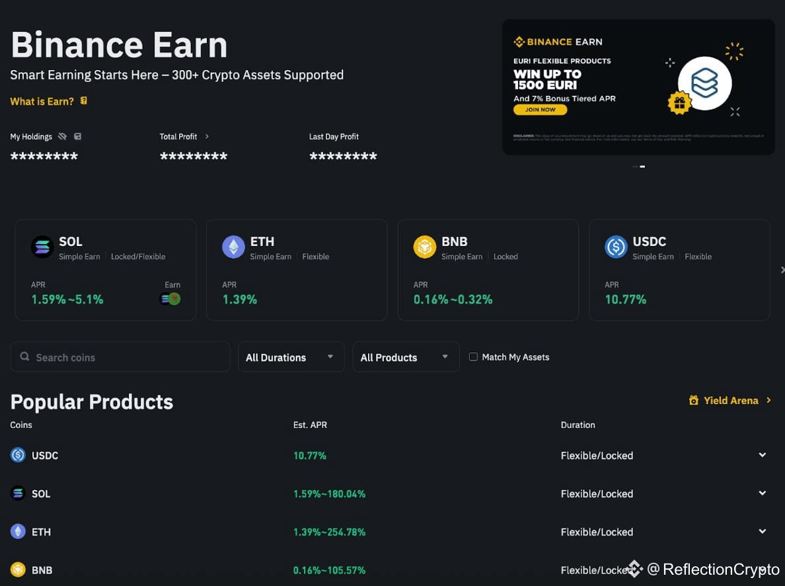Click the USDC logo in the USDC card
This screenshot has height=586, width=785.
click(x=616, y=247)
